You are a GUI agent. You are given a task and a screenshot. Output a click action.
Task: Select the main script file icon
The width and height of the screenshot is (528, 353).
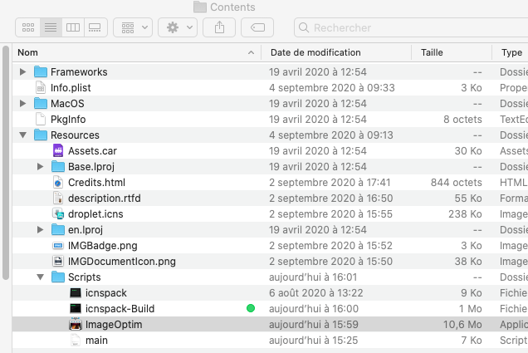click(x=76, y=341)
